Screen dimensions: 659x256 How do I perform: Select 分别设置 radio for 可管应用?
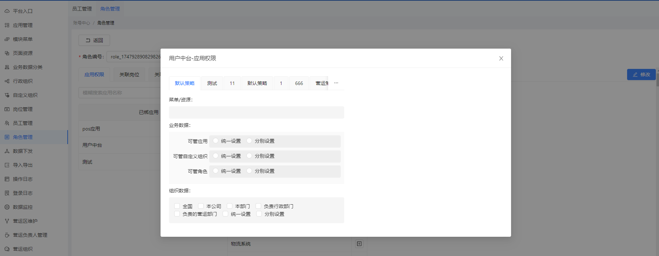pyautogui.click(x=249, y=141)
